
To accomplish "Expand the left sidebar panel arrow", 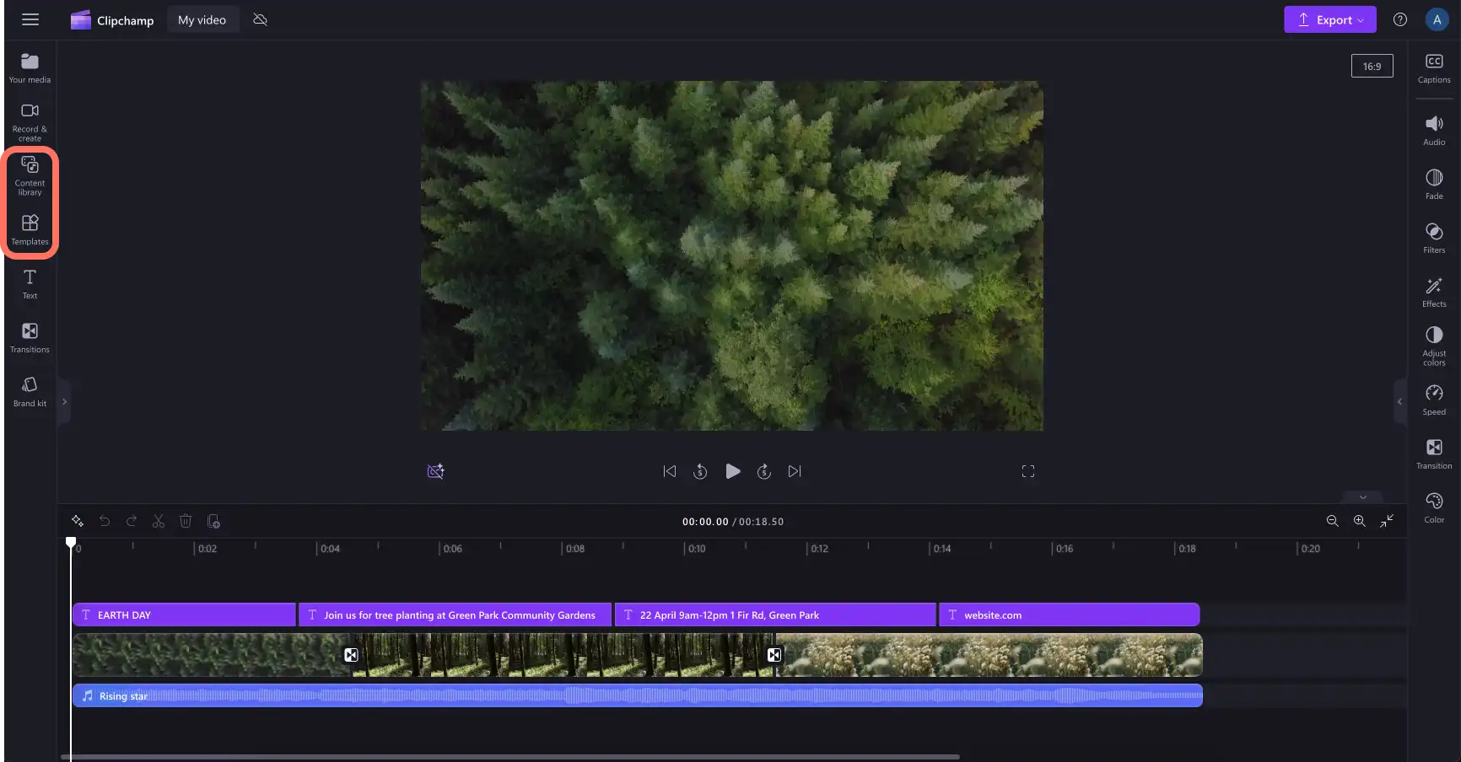I will pyautogui.click(x=64, y=402).
